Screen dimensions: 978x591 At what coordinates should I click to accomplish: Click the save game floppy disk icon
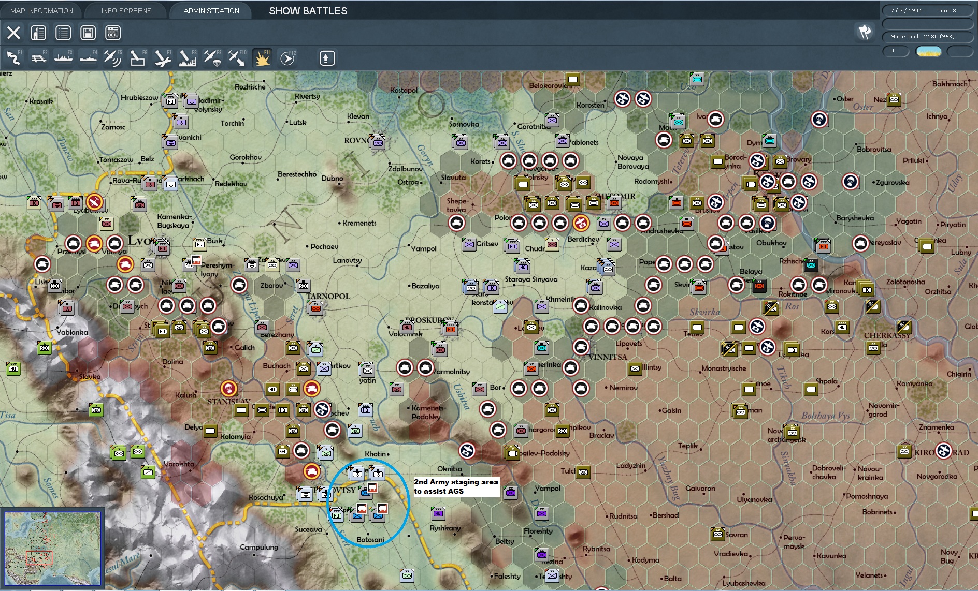(x=88, y=33)
